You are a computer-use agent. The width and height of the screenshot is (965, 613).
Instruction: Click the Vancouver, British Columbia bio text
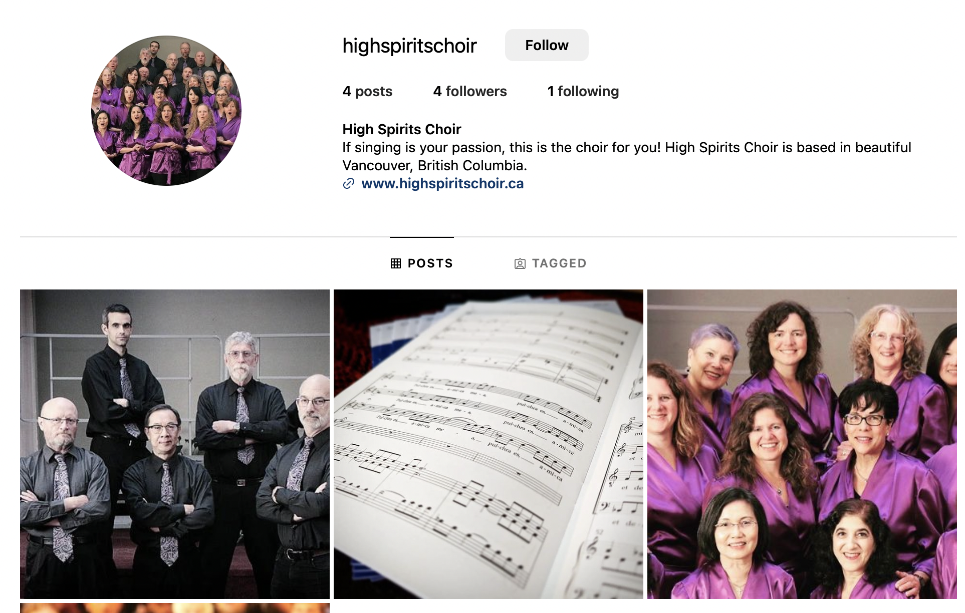(x=434, y=165)
